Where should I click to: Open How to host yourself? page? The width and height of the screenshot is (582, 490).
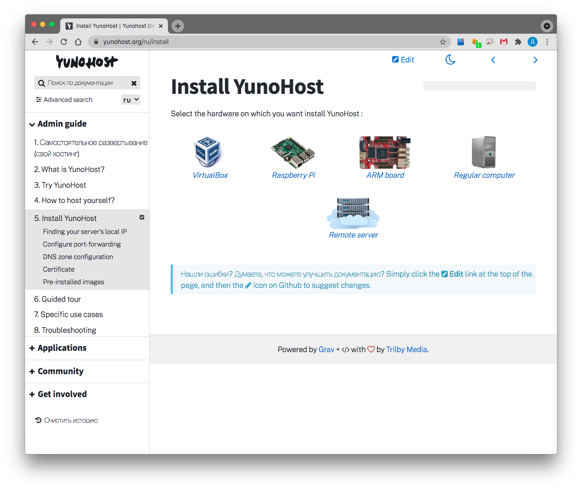(x=75, y=200)
